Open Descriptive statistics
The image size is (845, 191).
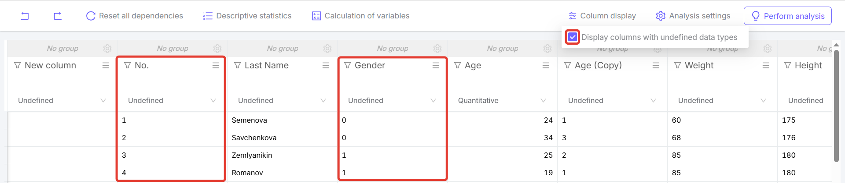(x=247, y=16)
